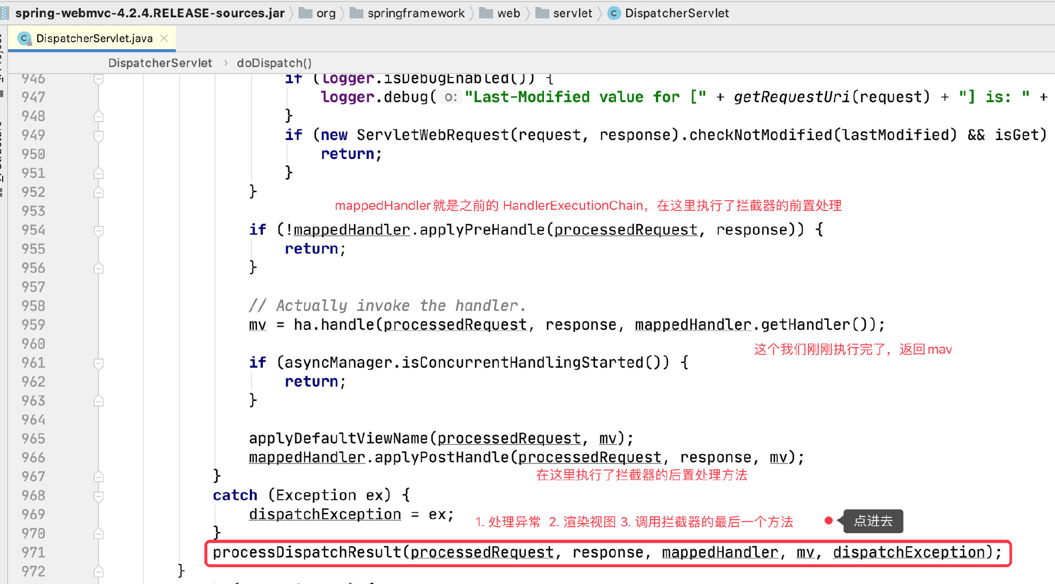
Task: Click the jar archive icon in navigation bar
Action: (x=5, y=13)
